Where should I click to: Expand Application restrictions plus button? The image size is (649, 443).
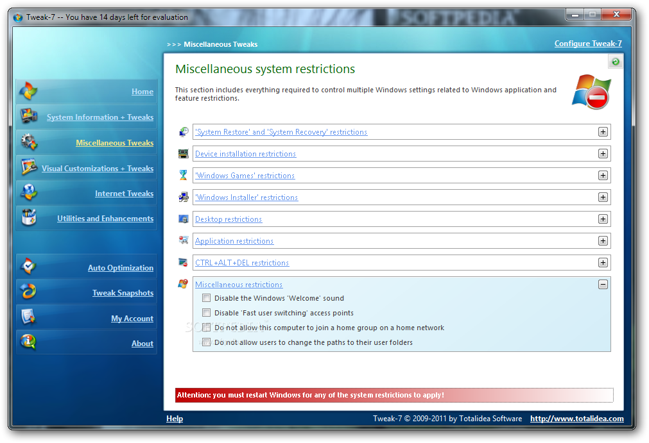tap(603, 241)
